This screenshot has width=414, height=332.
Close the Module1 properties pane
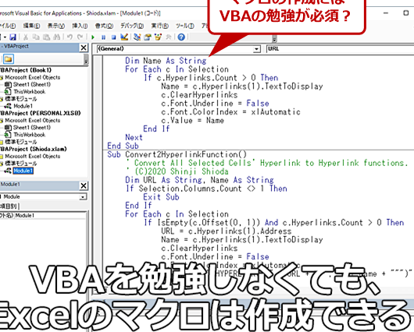tap(84, 185)
